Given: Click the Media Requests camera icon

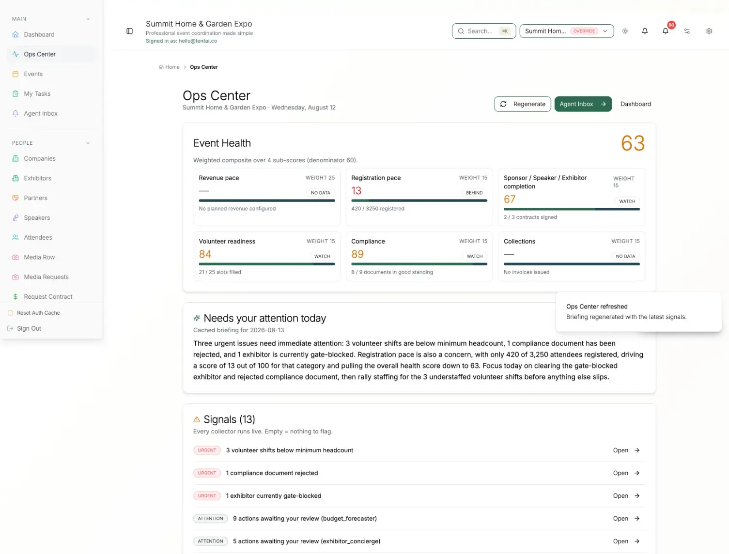Looking at the screenshot, I should (x=16, y=277).
